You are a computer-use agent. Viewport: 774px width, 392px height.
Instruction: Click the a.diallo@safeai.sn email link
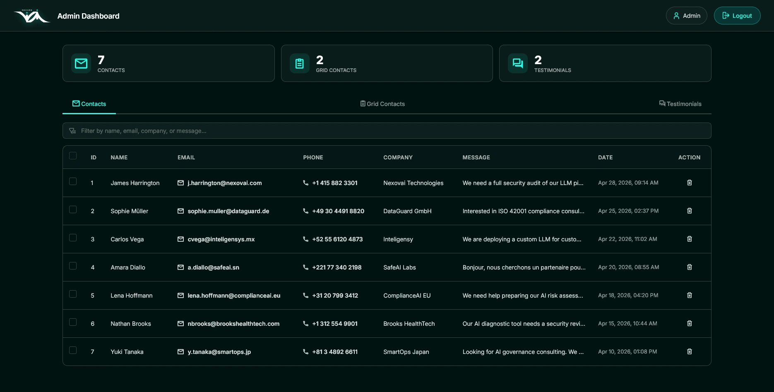point(214,267)
